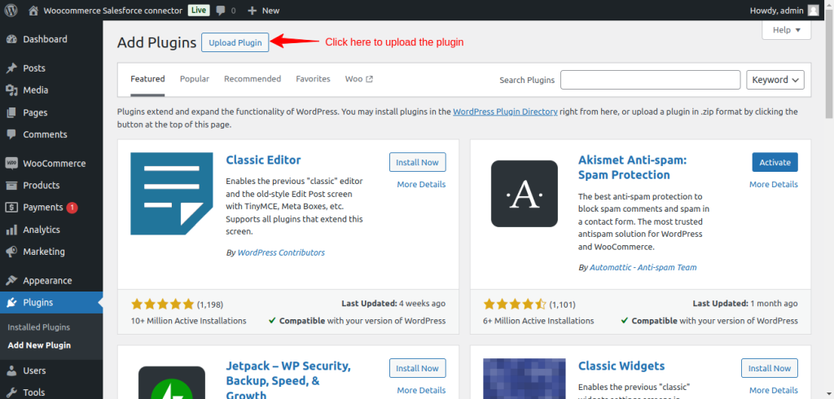Click the WordPress logo in admin bar

pyautogui.click(x=11, y=11)
